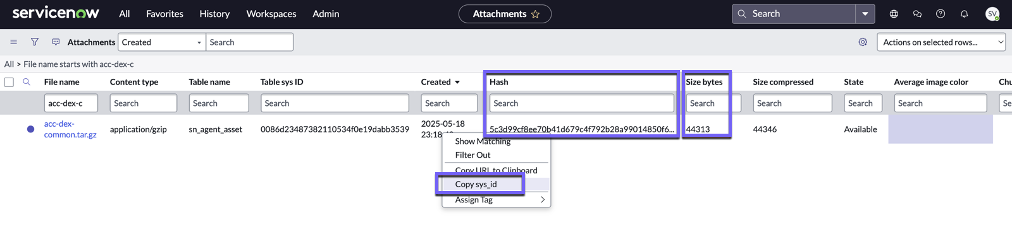
Task: Show the list filter funnel icon
Action: pos(35,42)
